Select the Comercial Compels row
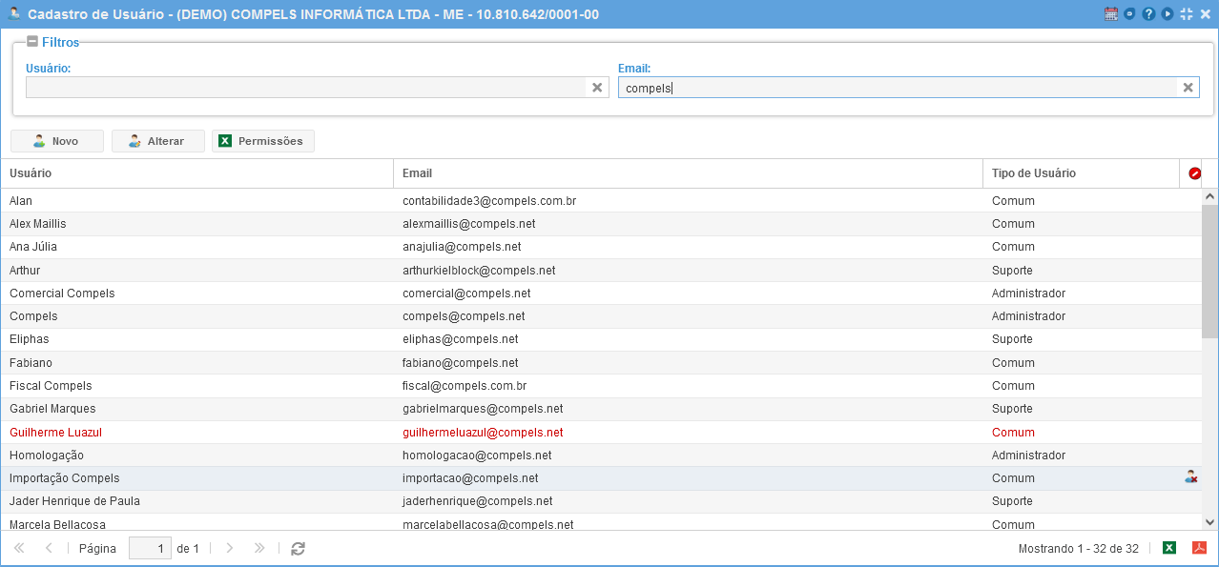The width and height of the screenshot is (1219, 567). [601, 294]
